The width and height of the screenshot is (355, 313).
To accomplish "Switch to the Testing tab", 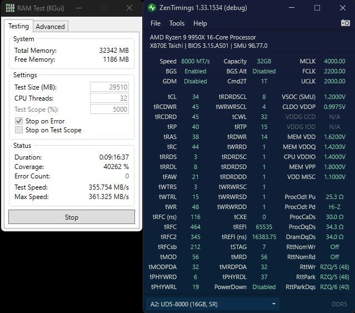I will 18,26.
